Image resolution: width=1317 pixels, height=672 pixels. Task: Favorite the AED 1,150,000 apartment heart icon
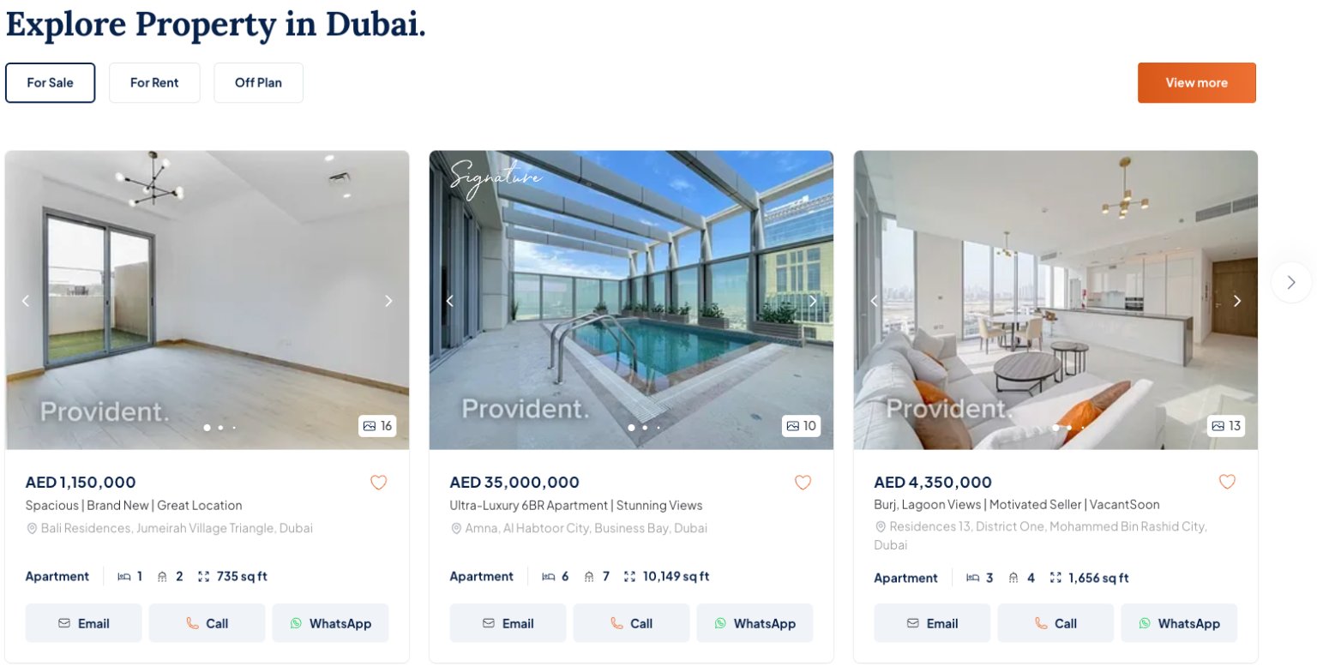point(378,483)
